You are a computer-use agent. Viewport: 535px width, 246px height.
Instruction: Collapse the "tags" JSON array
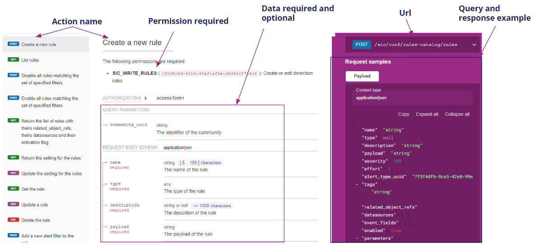coord(357,184)
